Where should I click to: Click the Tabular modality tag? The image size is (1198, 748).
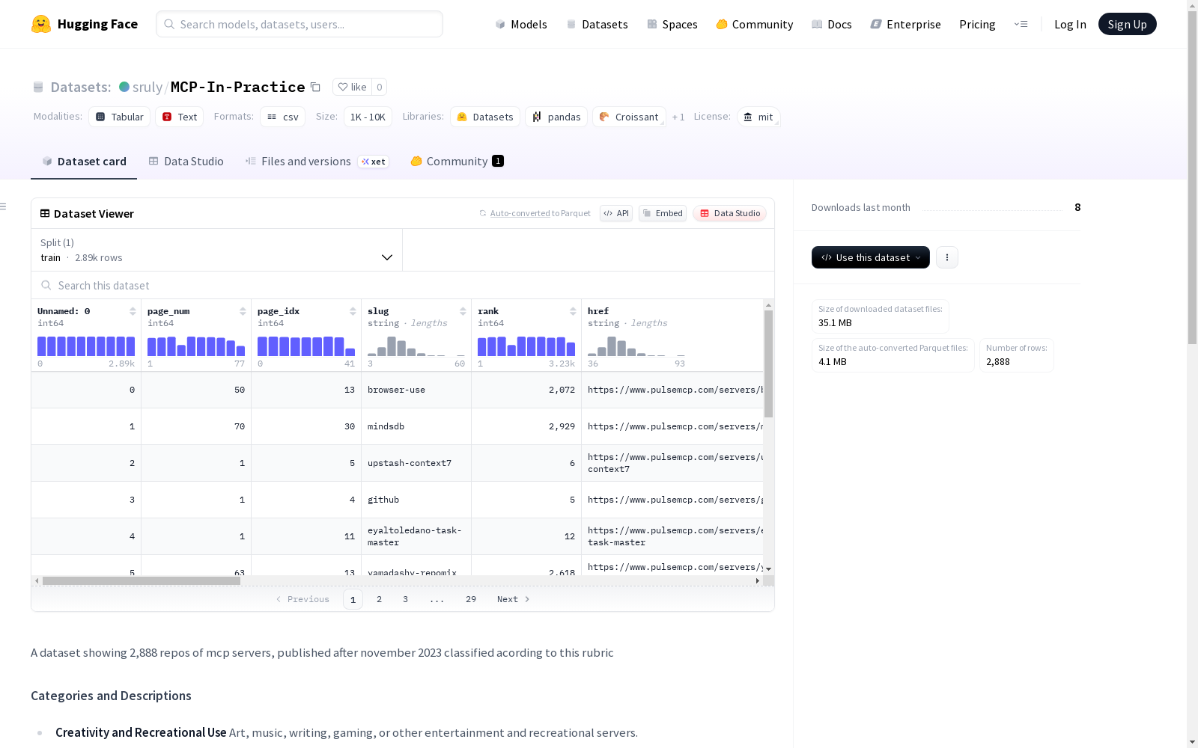pos(120,117)
